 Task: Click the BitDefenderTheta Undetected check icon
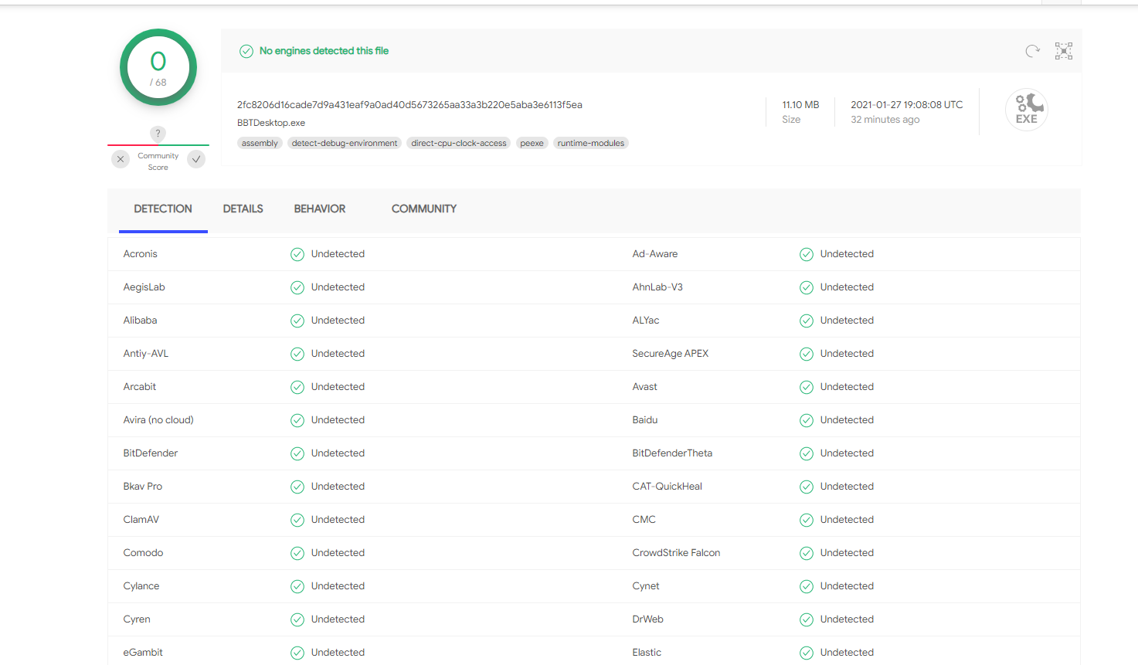pyautogui.click(x=807, y=453)
